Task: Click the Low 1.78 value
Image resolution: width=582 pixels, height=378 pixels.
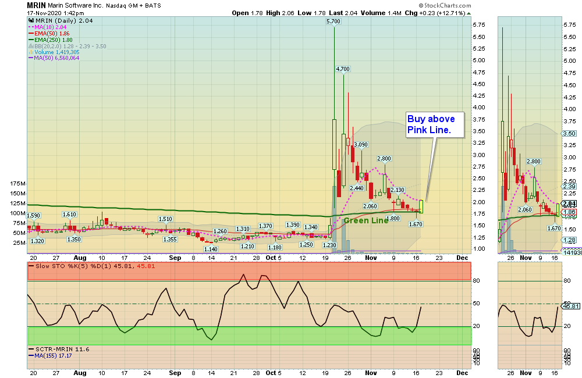Action: 311,13
